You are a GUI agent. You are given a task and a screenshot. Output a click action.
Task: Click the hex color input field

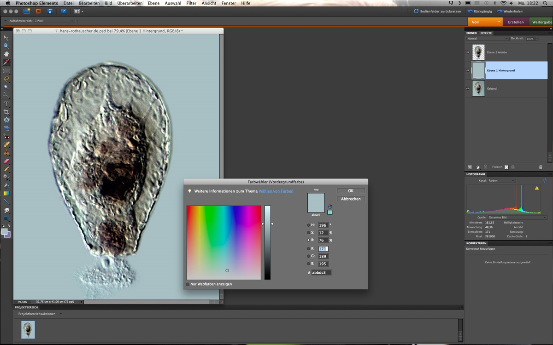pos(322,272)
